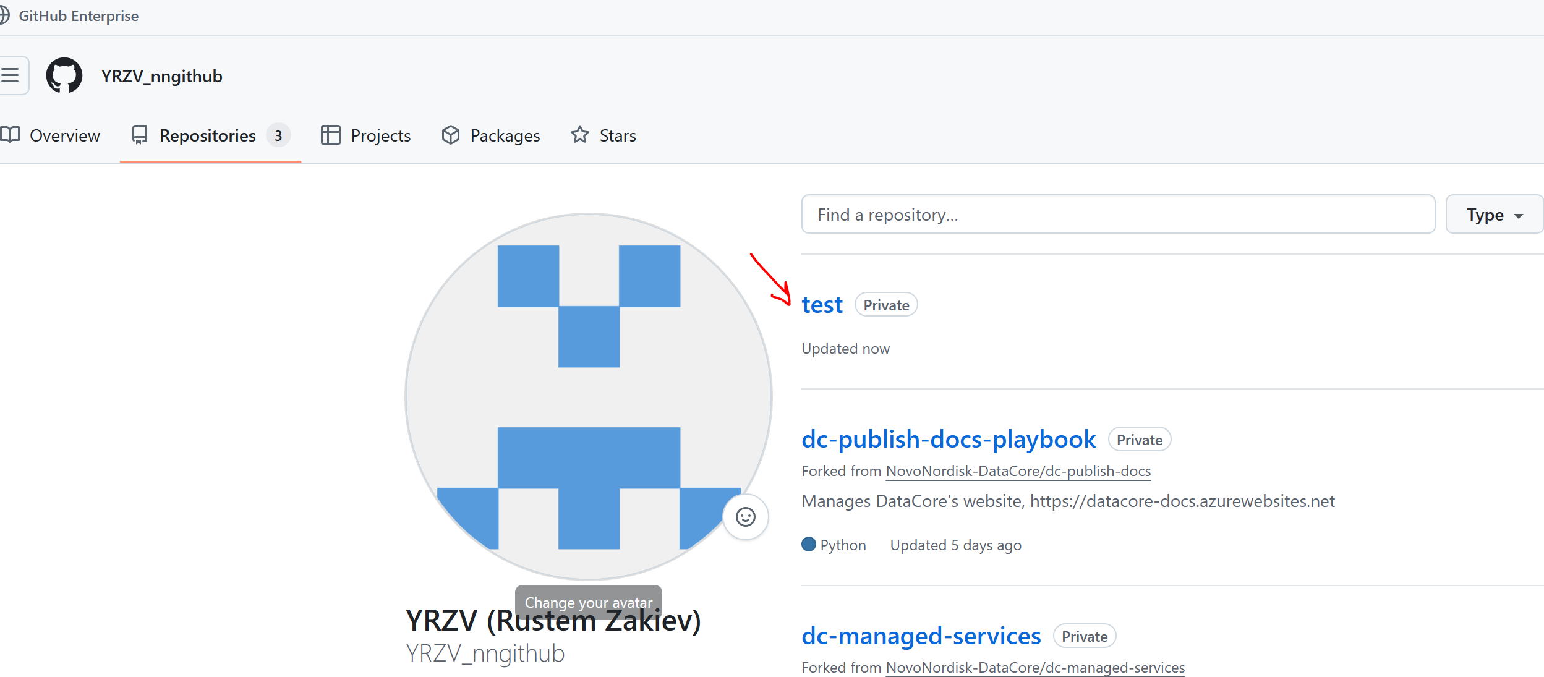The image size is (1544, 677).
Task: Follow the NovoNordisk-DataCore/dc-publish-docs fork source link
Action: click(1018, 471)
